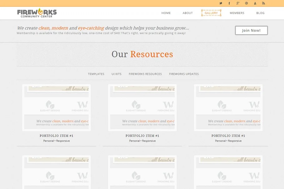Select the Fireworks Resources filter
The width and height of the screenshot is (284, 189).
145,74
